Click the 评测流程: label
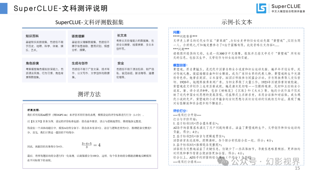Screen dimensions: 310x174 pos(34,110)
